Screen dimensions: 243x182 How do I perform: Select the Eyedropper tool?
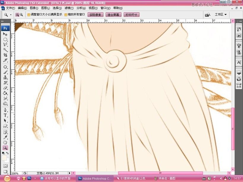5,138
